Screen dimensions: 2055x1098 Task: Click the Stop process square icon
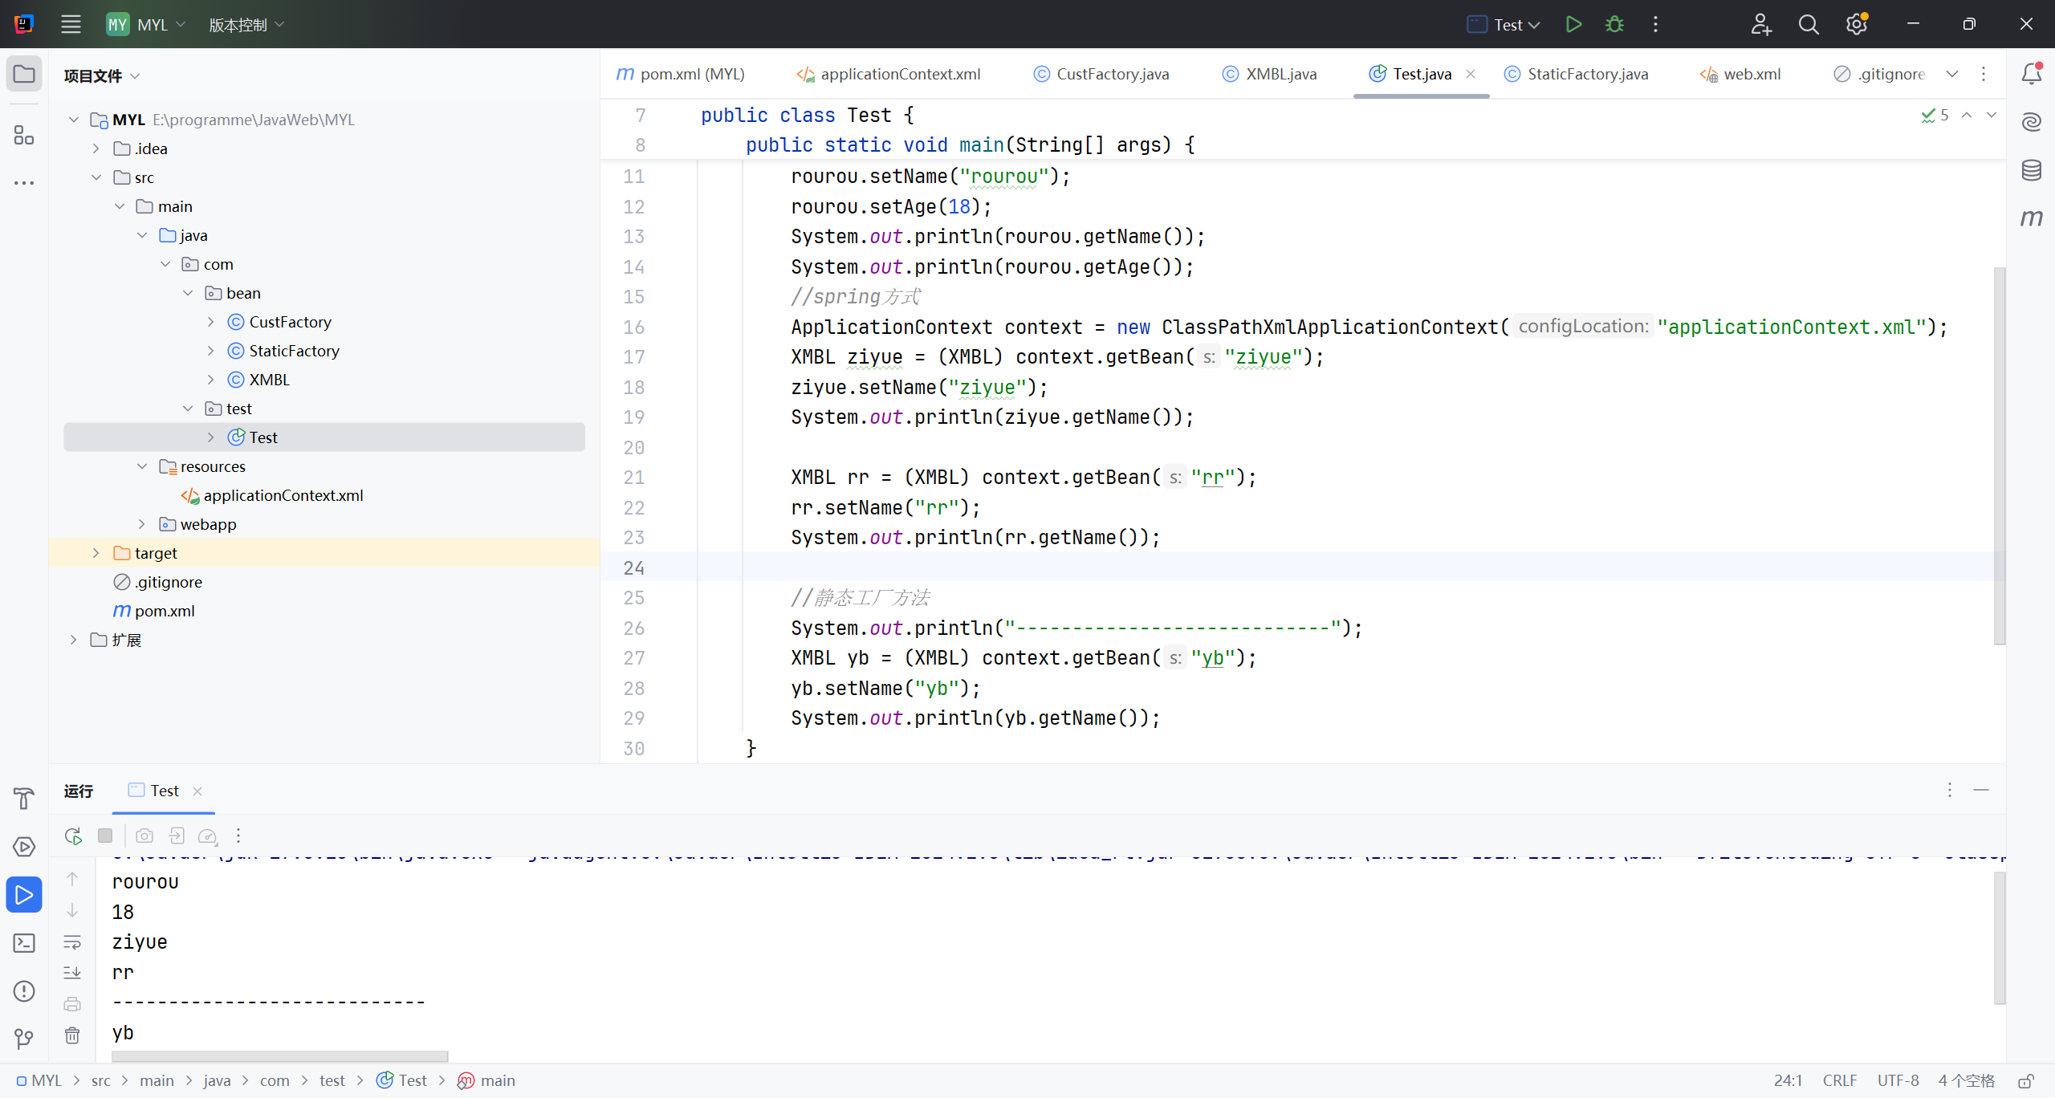coord(105,836)
